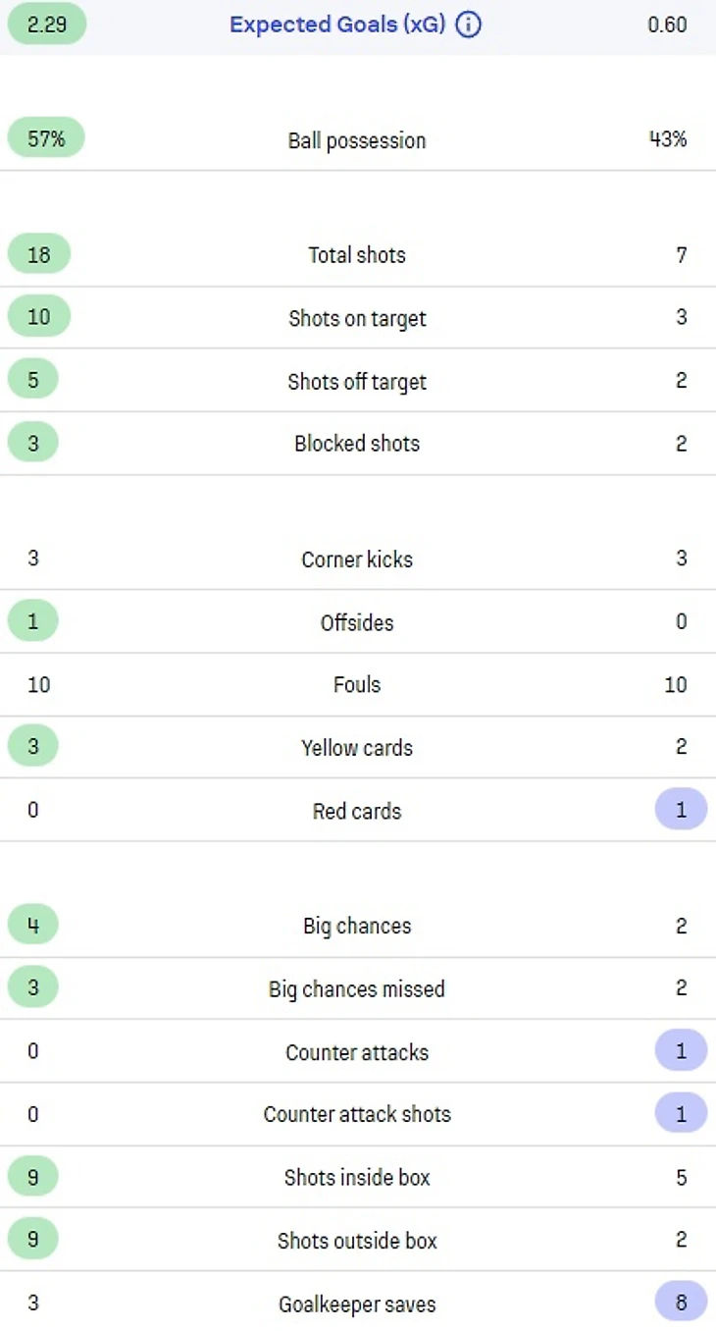Viewport: 716px width, 1331px height.
Task: Click the 43% possession value
Action: coord(667,138)
